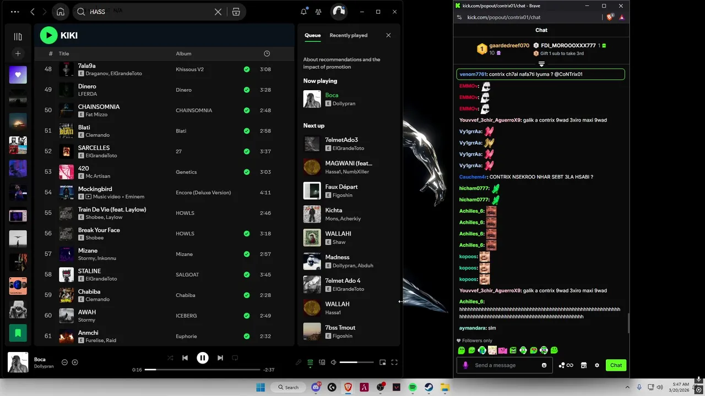Navigate back with the left arrow in Spotify
The image size is (705, 396).
tap(32, 12)
